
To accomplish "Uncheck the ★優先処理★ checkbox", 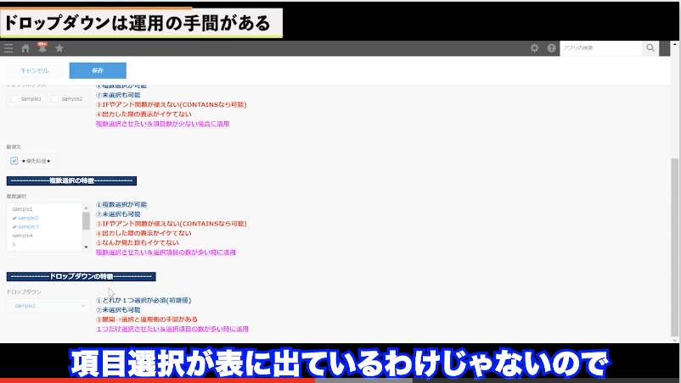I will point(14,160).
